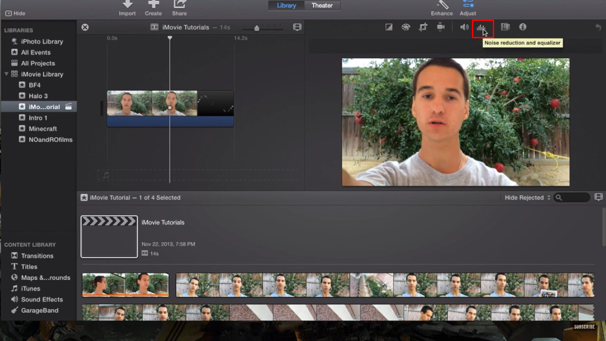Open noise reduction and equalizer

[x=482, y=28]
